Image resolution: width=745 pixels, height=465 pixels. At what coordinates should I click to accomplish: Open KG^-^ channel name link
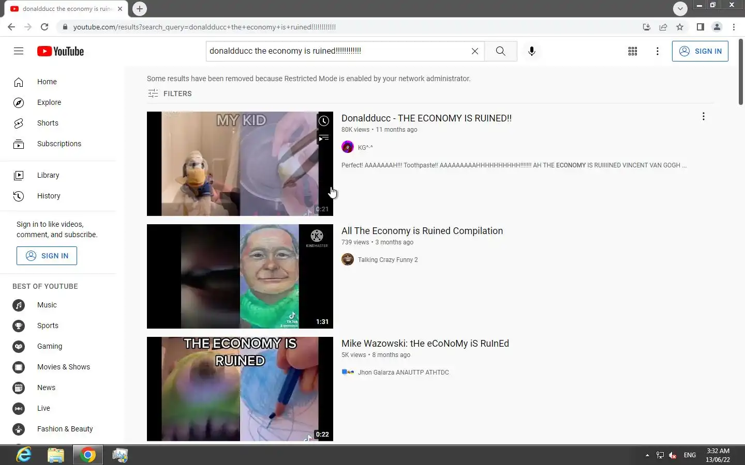pyautogui.click(x=365, y=147)
